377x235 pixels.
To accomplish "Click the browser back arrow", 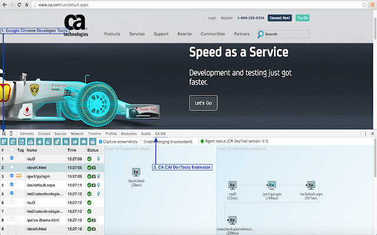I will point(5,5).
